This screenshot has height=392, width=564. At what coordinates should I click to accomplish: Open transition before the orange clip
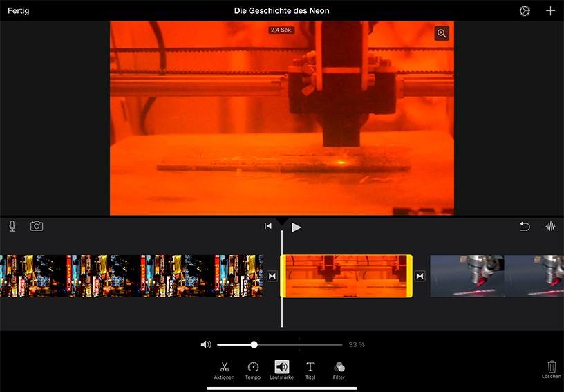click(x=272, y=276)
